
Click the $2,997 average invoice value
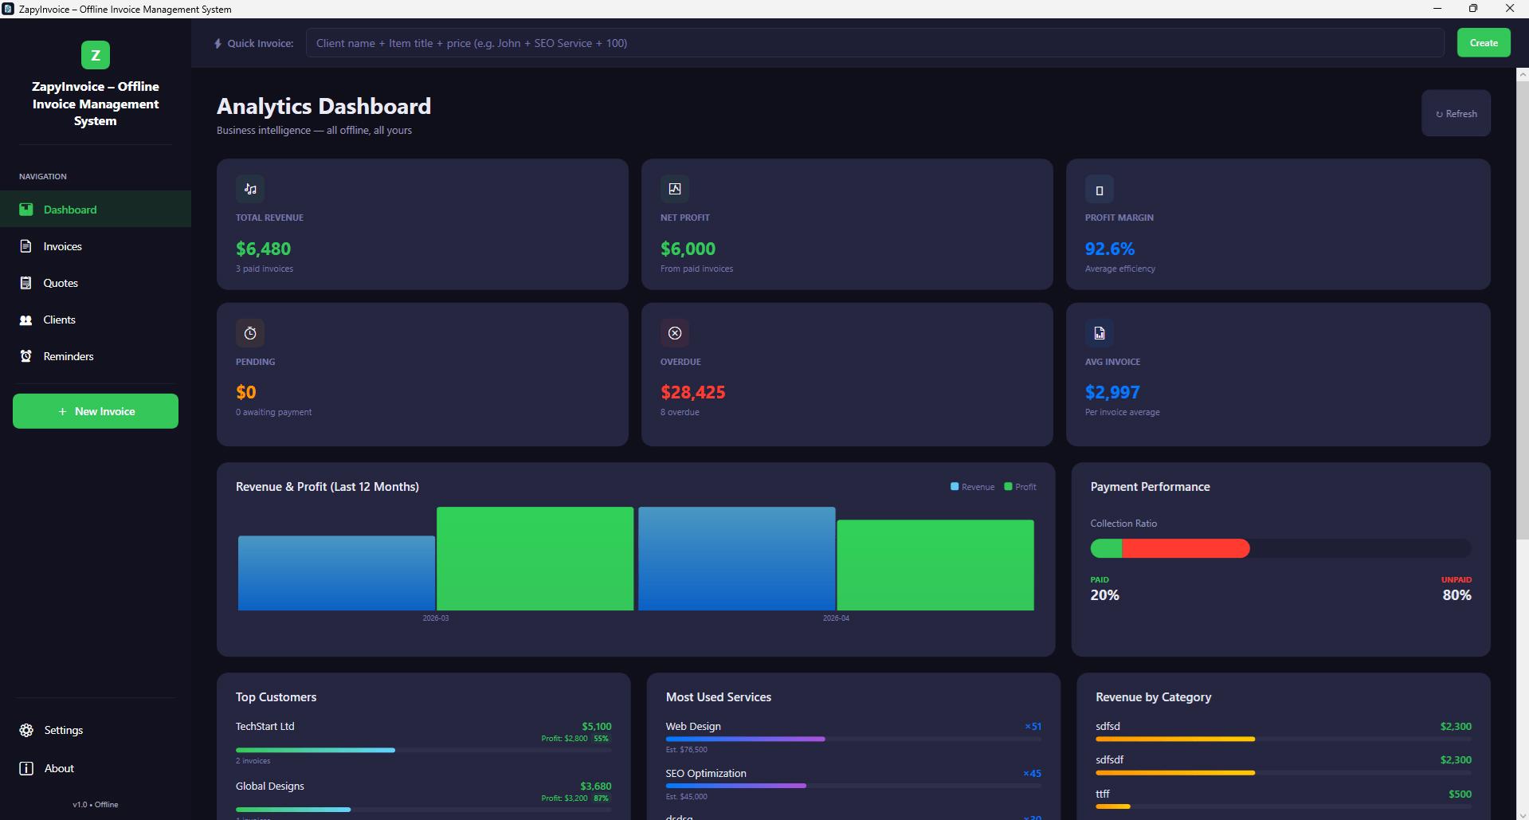(x=1112, y=392)
